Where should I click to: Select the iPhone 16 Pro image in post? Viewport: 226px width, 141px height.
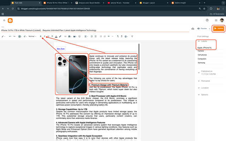72,74
